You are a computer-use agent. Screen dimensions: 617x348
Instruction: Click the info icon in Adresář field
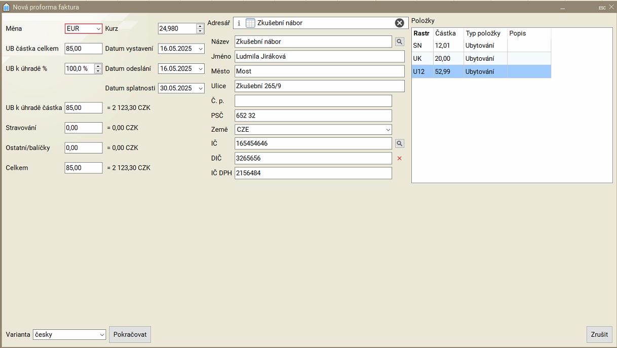(239, 23)
